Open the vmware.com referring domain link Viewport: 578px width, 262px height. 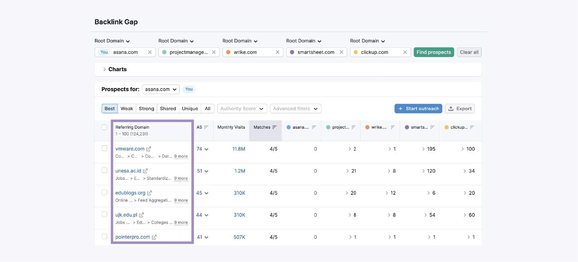pos(130,149)
